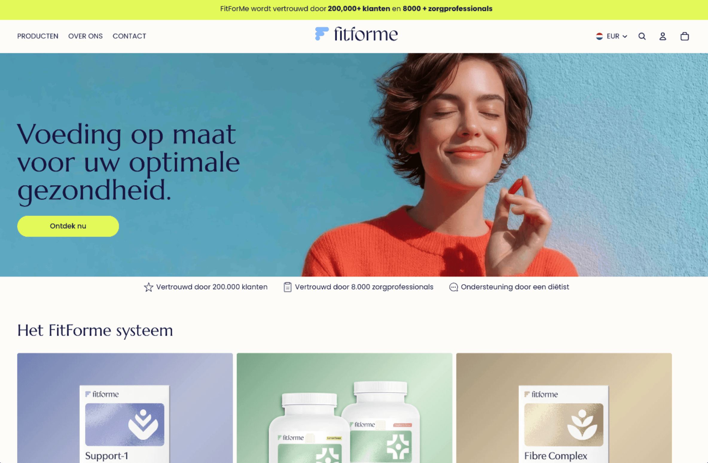Open the OVER ONS menu item
Screen dimensions: 708x463
[x=86, y=36]
